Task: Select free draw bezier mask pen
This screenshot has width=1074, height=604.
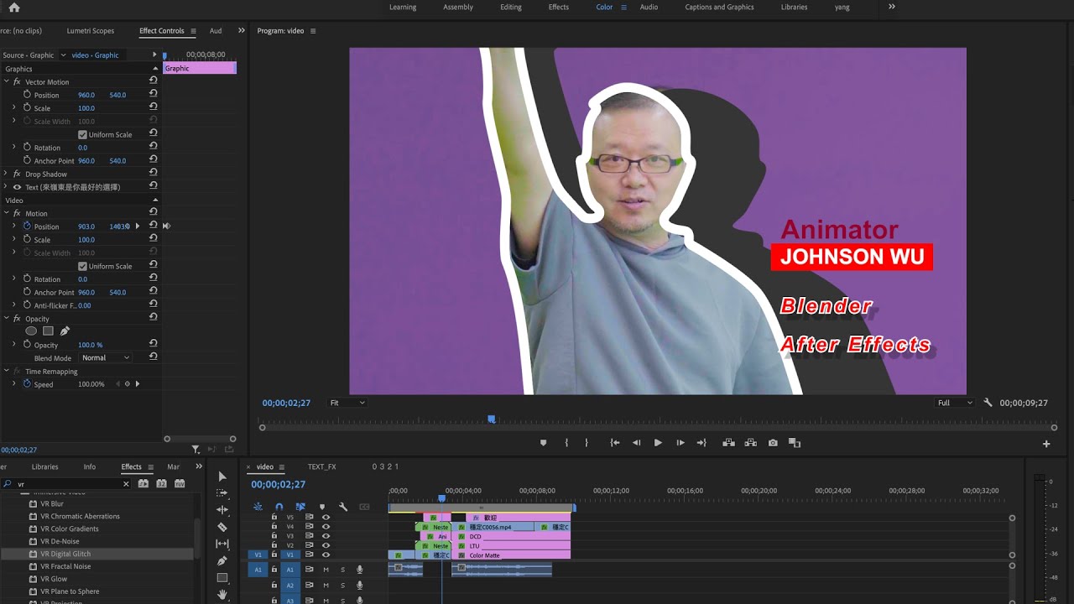Action: (x=65, y=331)
